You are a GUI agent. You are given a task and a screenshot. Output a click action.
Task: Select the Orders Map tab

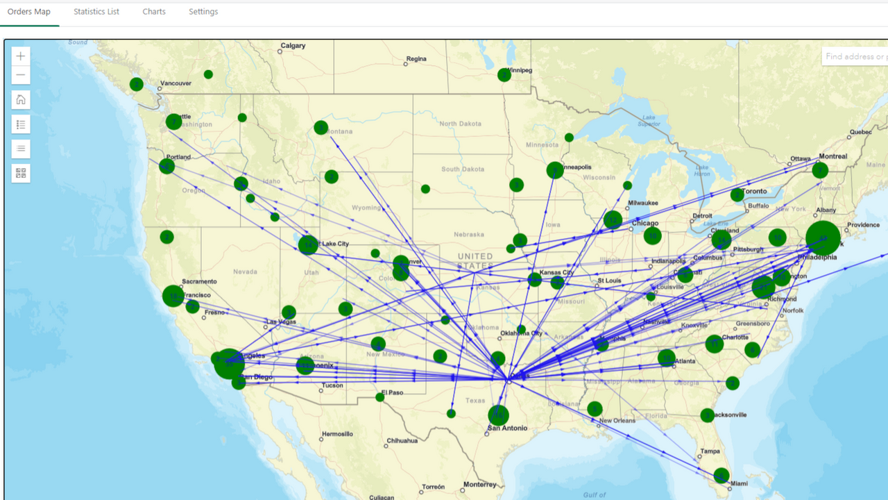(x=29, y=11)
